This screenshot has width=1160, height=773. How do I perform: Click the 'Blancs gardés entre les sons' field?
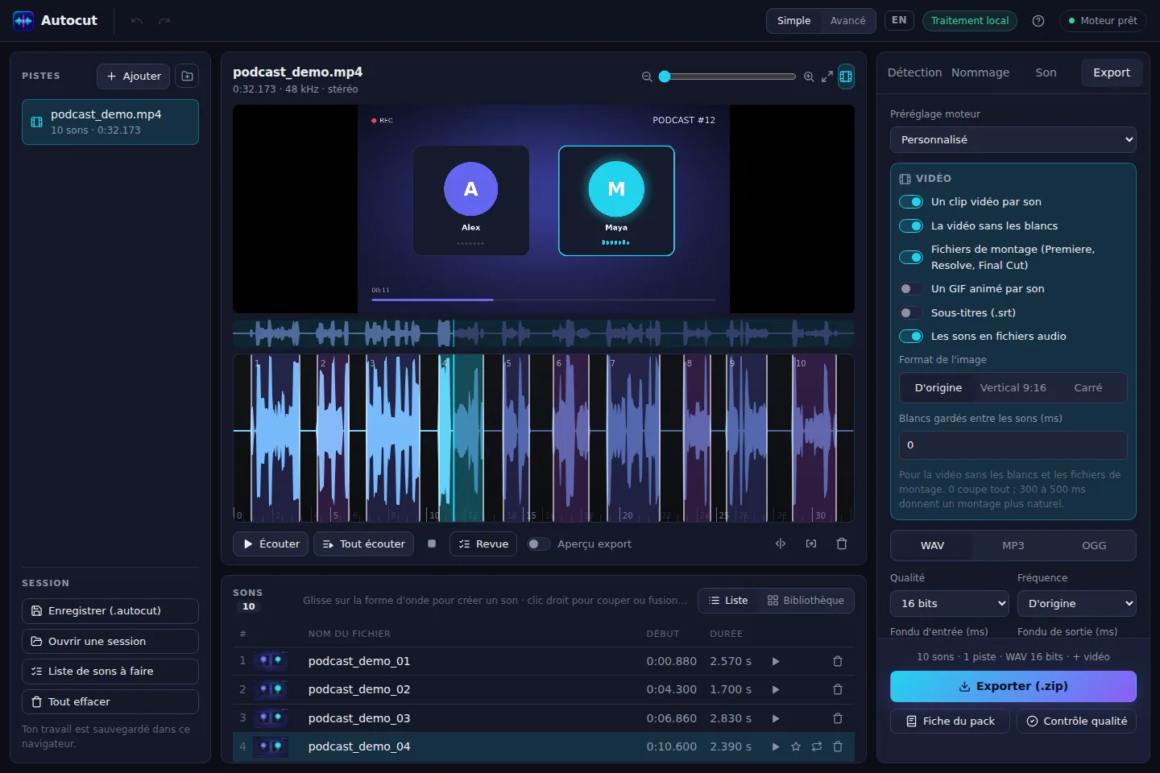click(1013, 445)
